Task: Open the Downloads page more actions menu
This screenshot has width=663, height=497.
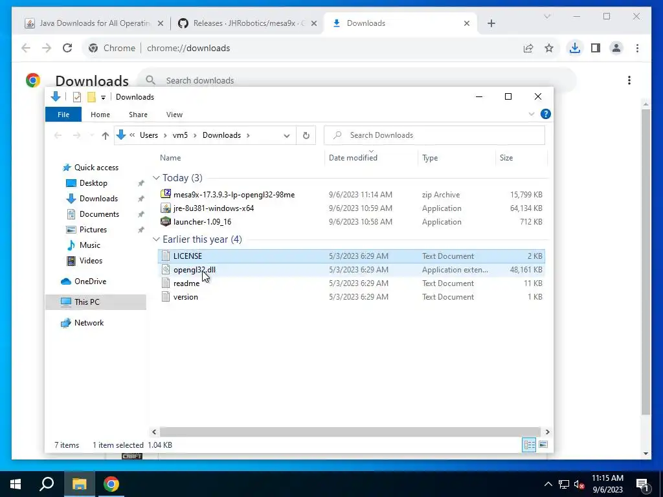Action: click(629, 80)
